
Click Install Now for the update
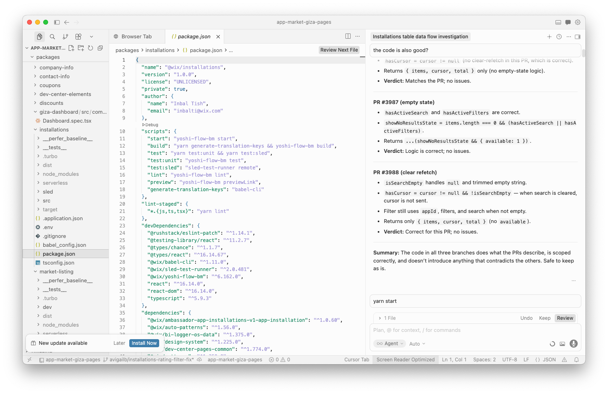pyautogui.click(x=144, y=343)
